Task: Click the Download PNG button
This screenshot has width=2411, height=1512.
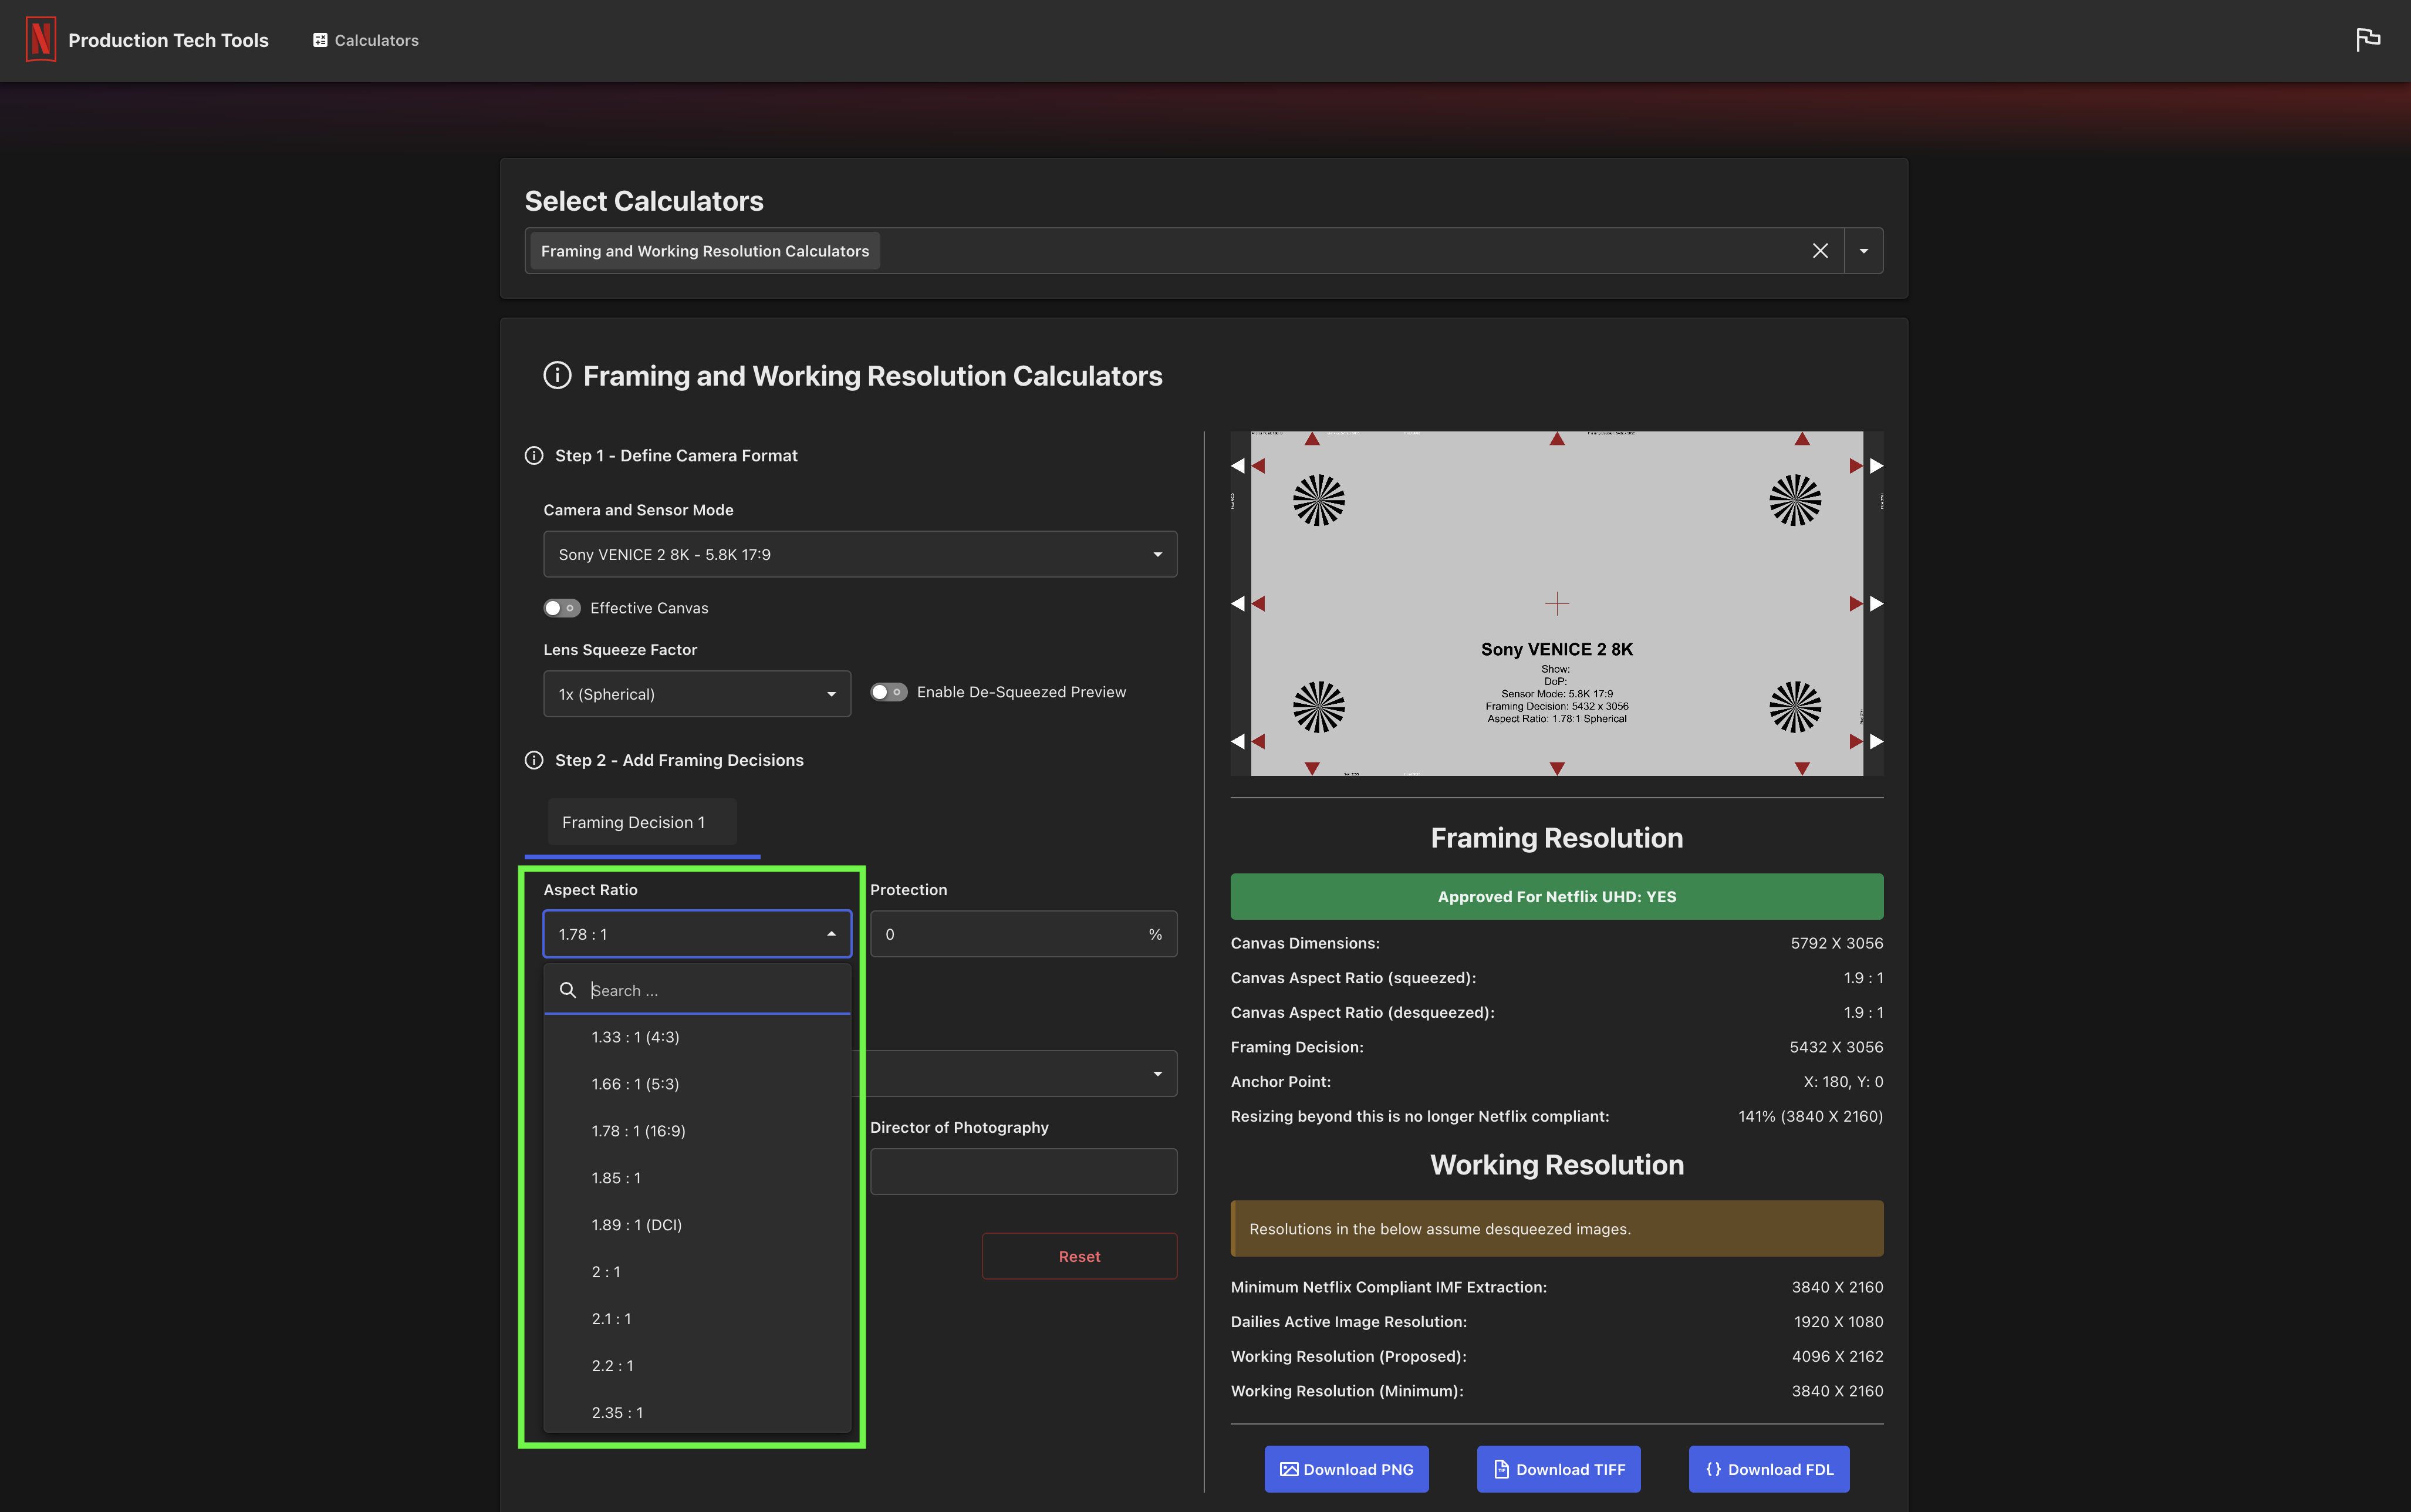Action: tap(1345, 1469)
